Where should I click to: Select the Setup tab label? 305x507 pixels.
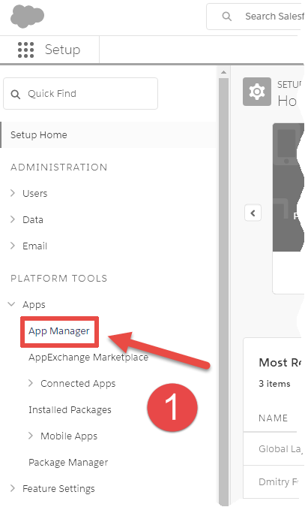point(62,50)
